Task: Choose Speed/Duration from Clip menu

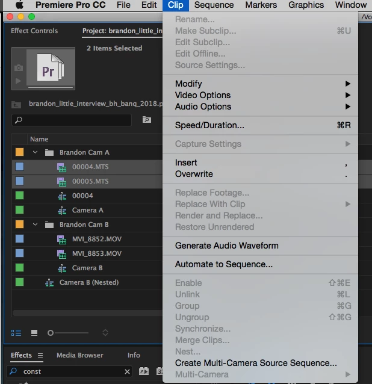Action: 260,125
